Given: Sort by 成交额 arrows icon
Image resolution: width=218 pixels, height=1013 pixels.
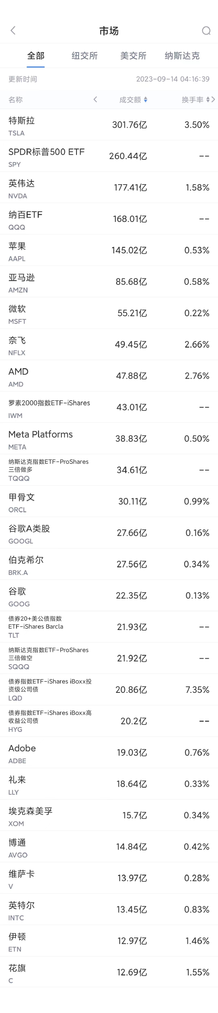Looking at the screenshot, I should 145,100.
